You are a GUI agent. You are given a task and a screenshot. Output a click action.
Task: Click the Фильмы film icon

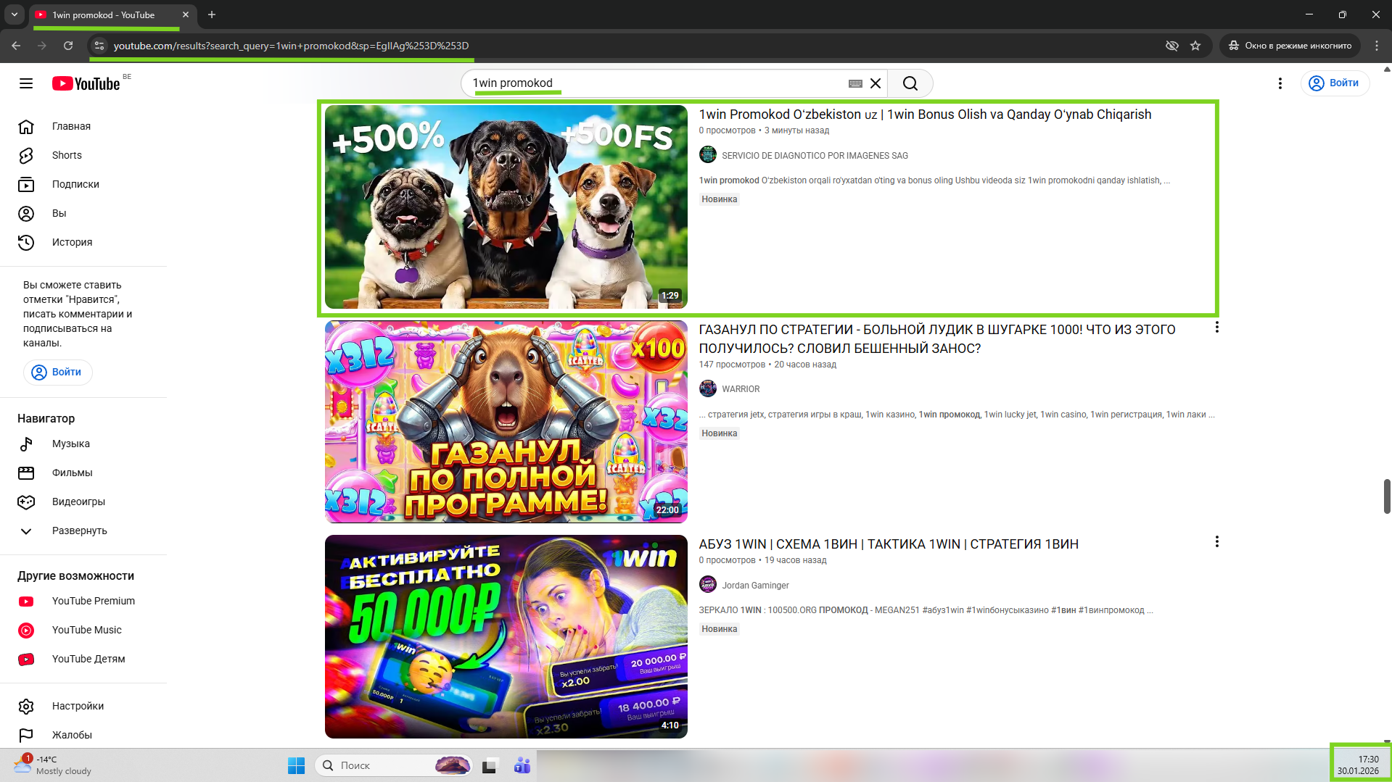(x=26, y=473)
